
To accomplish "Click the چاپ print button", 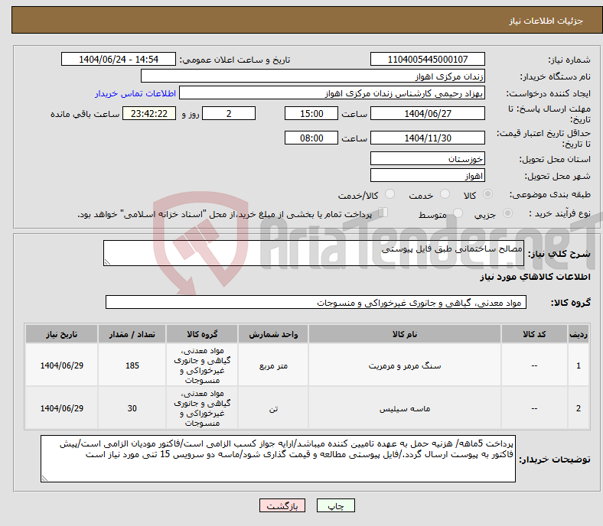I will coord(336,505).
